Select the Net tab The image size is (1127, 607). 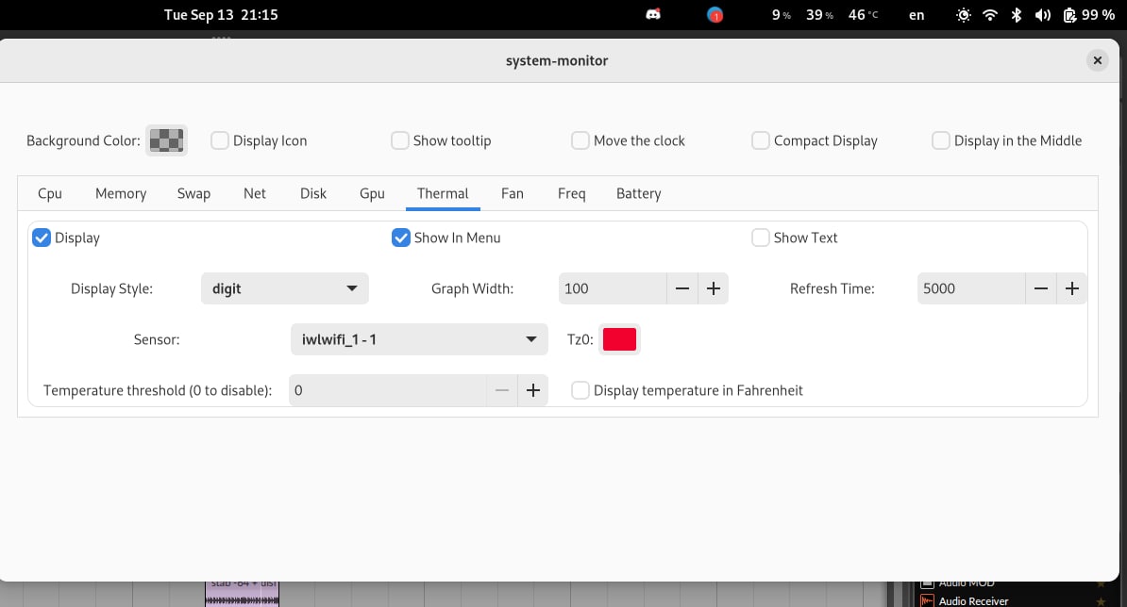(x=255, y=193)
